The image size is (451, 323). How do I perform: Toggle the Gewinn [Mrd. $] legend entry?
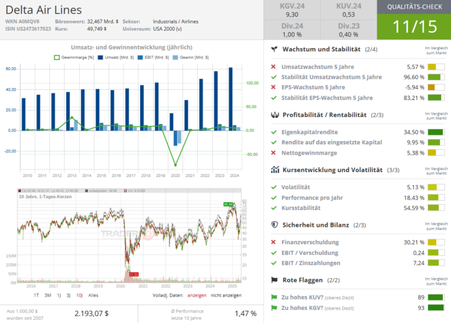(x=190, y=57)
